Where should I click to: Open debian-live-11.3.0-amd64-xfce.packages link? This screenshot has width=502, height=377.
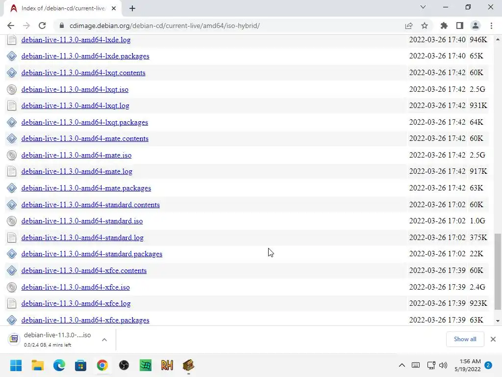[x=85, y=320]
